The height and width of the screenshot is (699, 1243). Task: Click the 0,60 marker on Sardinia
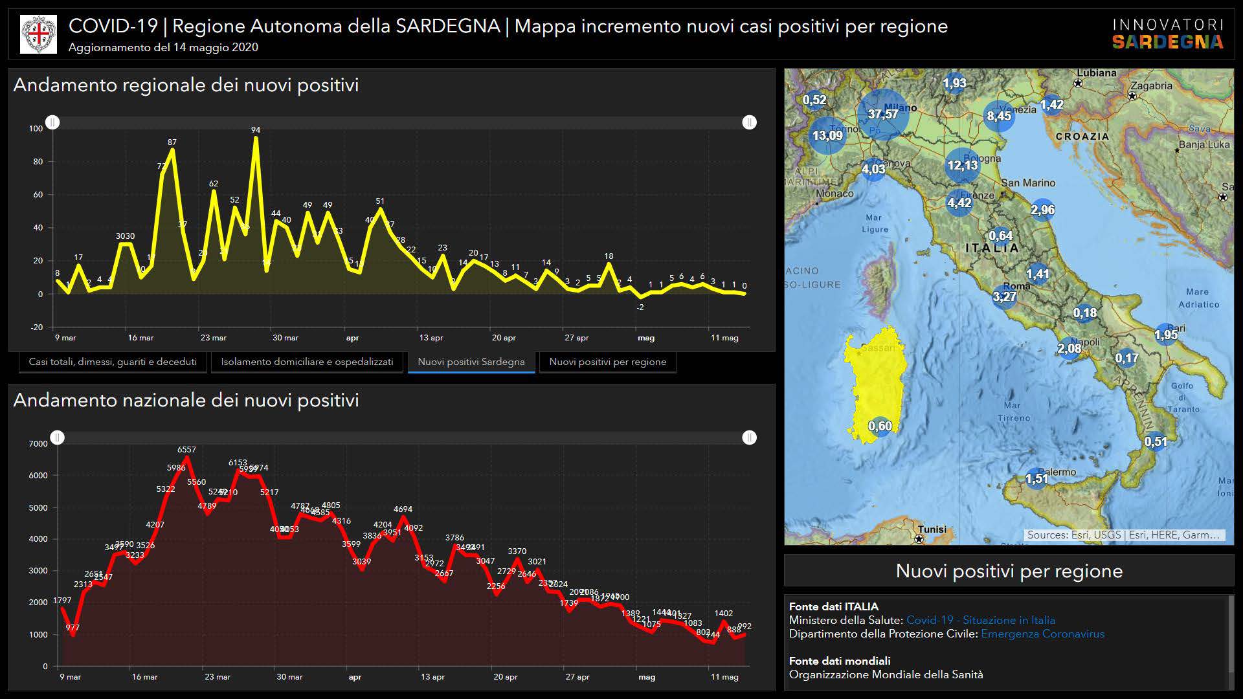click(x=880, y=426)
